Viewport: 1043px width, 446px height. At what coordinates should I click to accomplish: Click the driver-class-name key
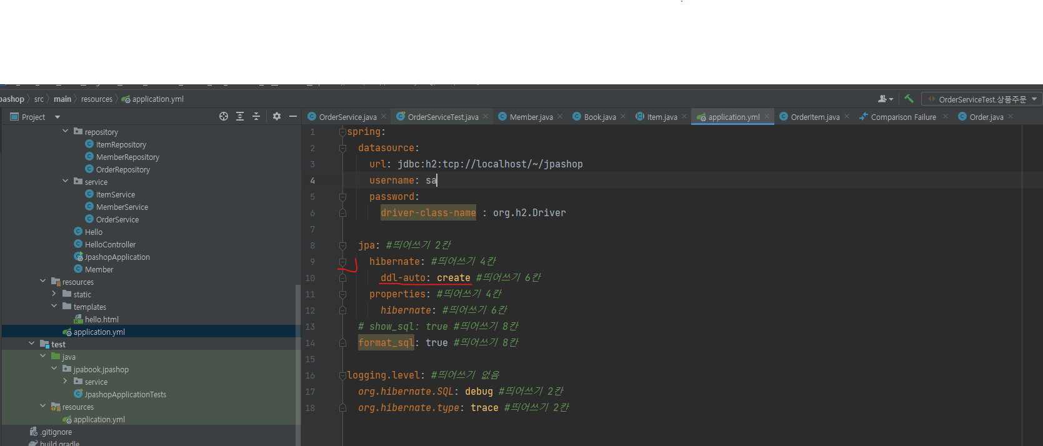click(428, 213)
